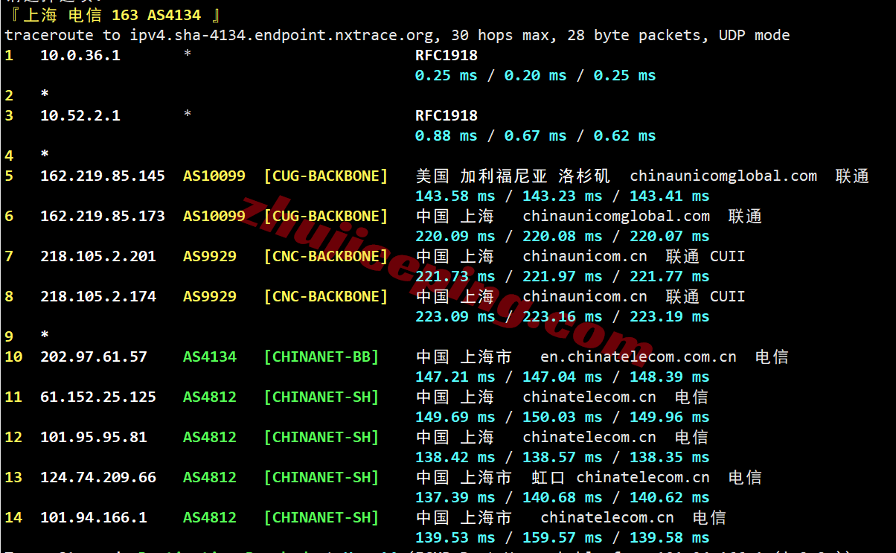Image resolution: width=896 pixels, height=553 pixels.
Task: Click IP address 61.152.25.125
Action: 98,397
